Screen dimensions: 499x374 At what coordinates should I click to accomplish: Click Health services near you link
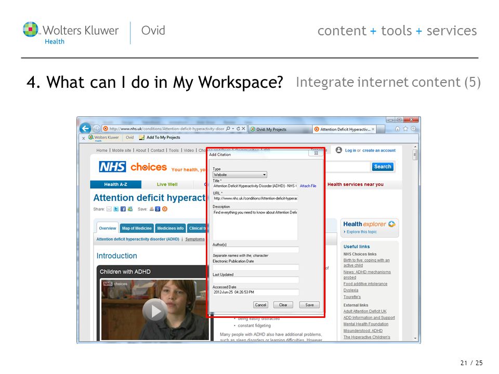tap(356, 184)
